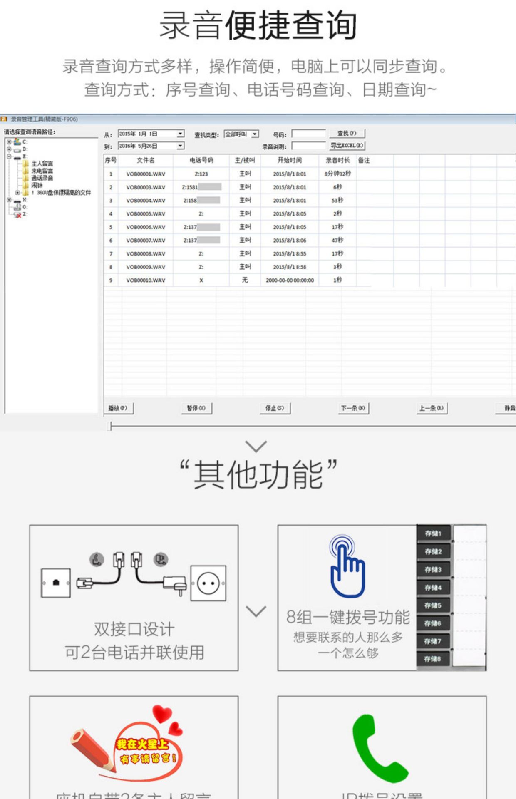Select file VOB00010.WAV in the list
516x799 pixels.
pos(146,280)
